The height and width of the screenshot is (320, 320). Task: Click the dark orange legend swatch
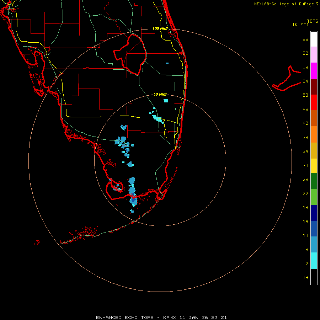click(314, 118)
